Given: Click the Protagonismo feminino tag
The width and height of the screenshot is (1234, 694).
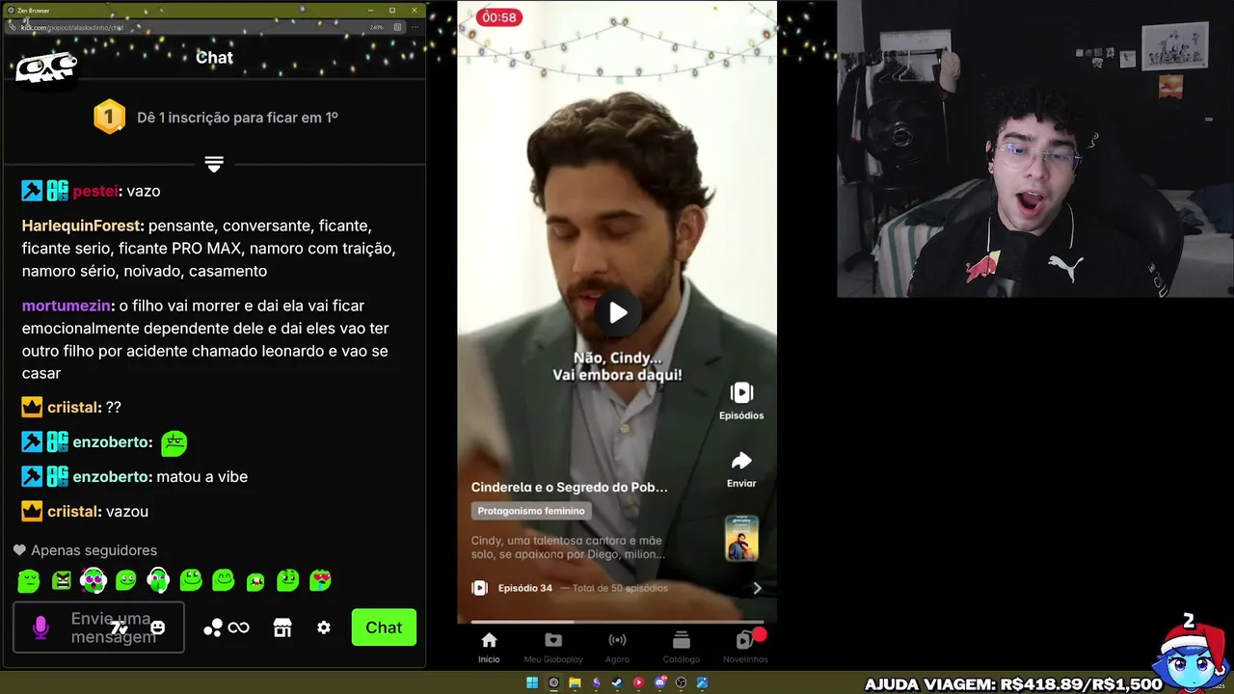Looking at the screenshot, I should [x=530, y=511].
